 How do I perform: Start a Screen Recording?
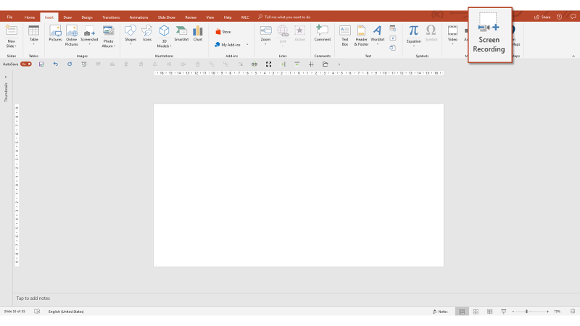point(489,34)
